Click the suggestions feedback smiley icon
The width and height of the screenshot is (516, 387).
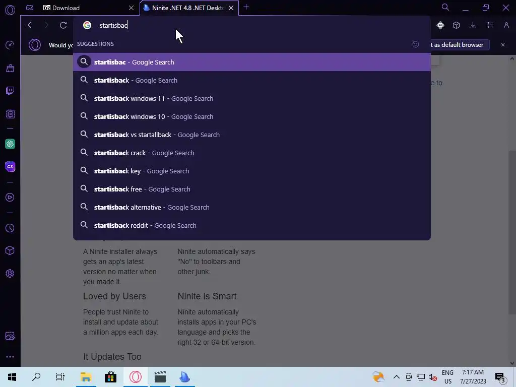416,44
